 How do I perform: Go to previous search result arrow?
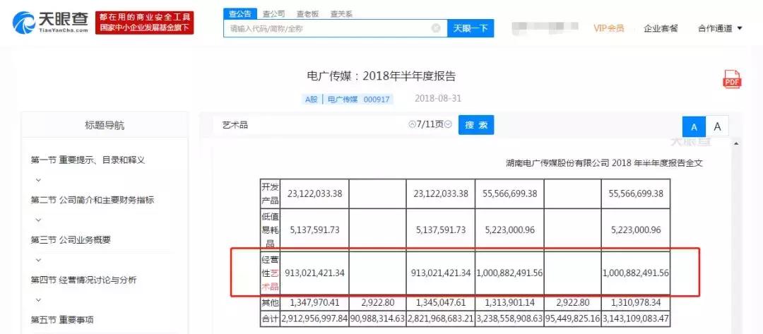click(413, 124)
